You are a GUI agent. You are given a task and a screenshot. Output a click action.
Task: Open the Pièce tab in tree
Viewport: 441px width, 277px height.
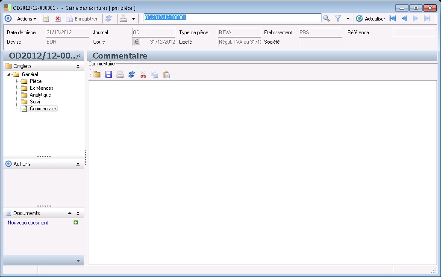36,81
